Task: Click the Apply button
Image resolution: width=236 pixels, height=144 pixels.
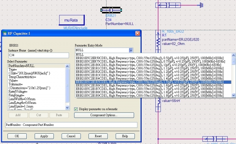Action: coord(44,136)
